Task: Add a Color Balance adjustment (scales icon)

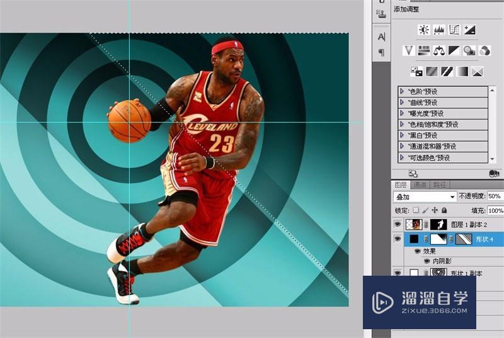Action: (439, 50)
